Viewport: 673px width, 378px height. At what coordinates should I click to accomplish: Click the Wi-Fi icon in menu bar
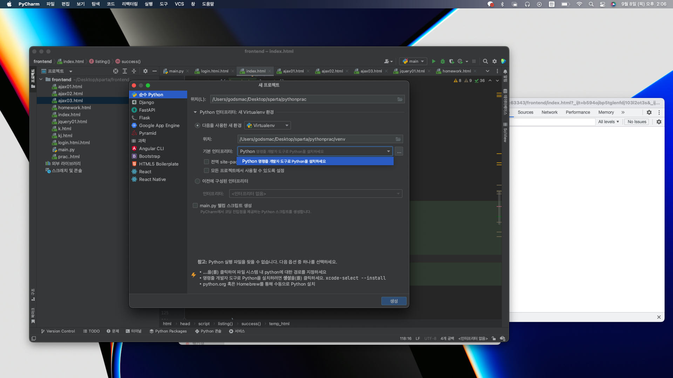[x=579, y=4]
